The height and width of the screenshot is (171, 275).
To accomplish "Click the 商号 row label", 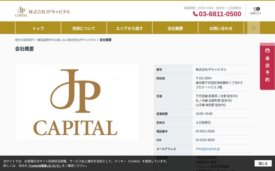I will tap(159, 70).
